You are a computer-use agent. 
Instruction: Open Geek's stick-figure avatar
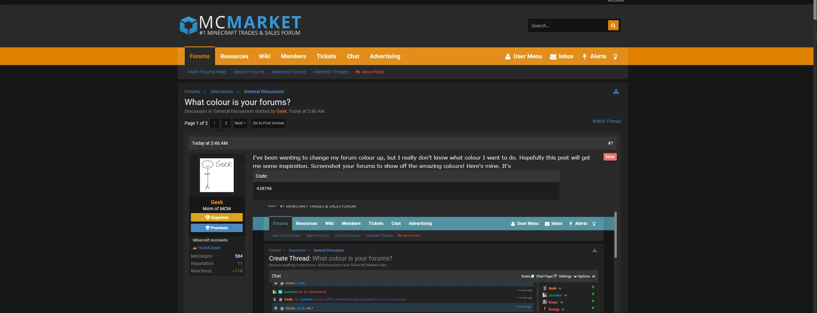pyautogui.click(x=217, y=175)
